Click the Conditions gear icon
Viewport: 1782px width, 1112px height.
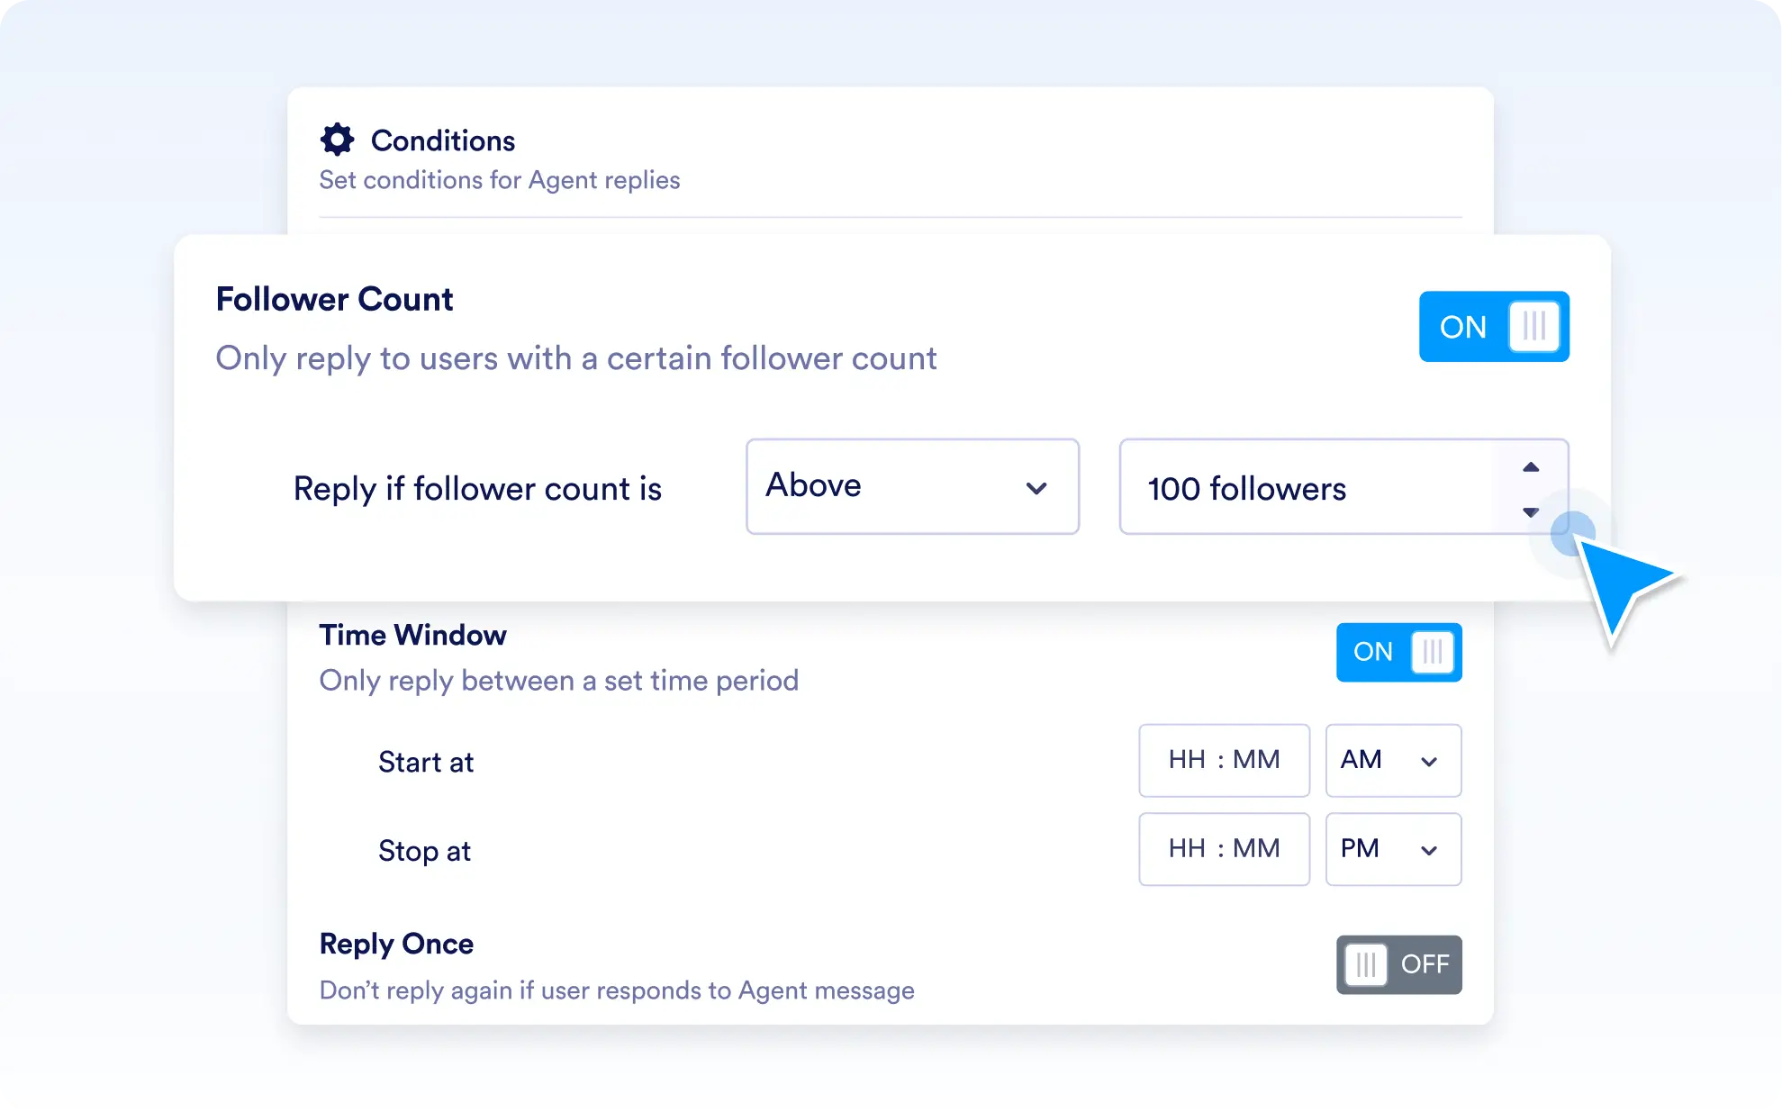337,140
